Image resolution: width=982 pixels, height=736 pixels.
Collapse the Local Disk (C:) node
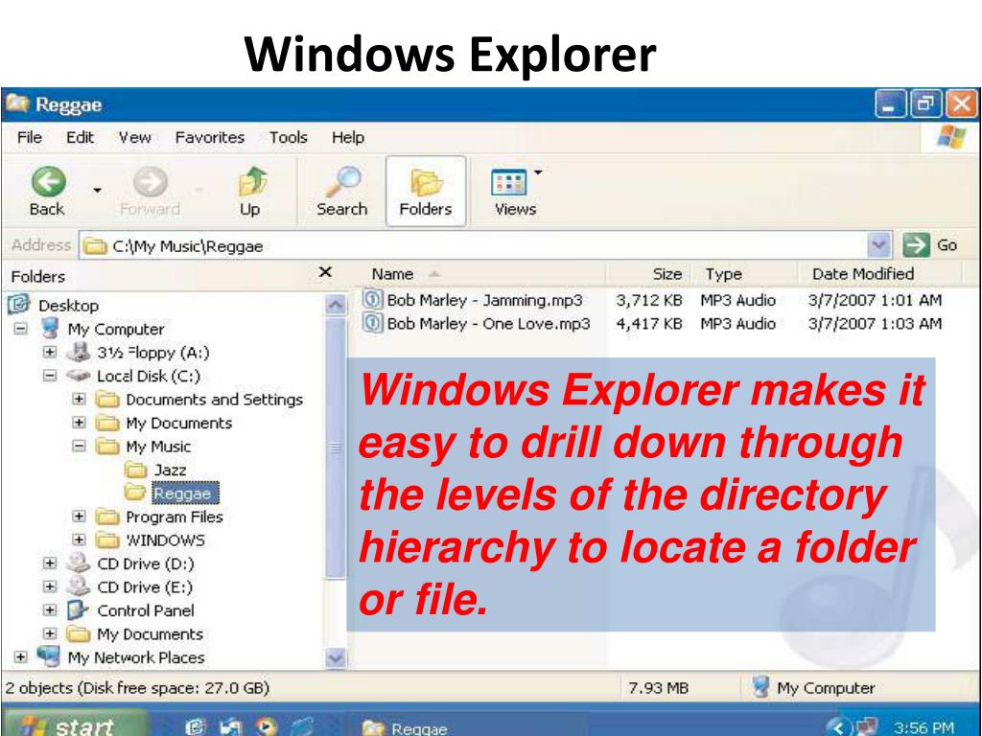(50, 376)
